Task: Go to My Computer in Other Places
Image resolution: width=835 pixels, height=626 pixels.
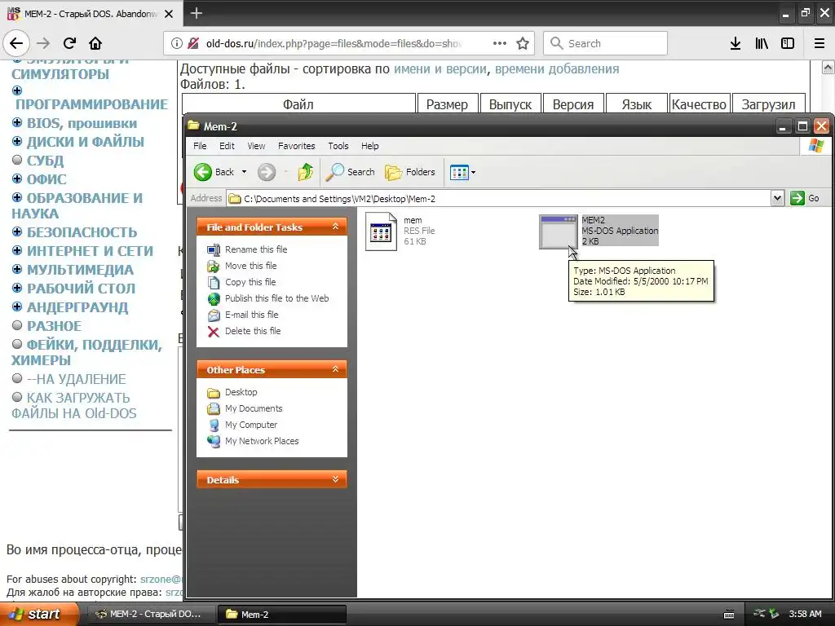Action: (251, 425)
